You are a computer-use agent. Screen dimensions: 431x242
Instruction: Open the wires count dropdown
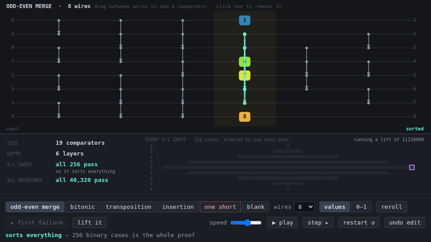click(304, 207)
